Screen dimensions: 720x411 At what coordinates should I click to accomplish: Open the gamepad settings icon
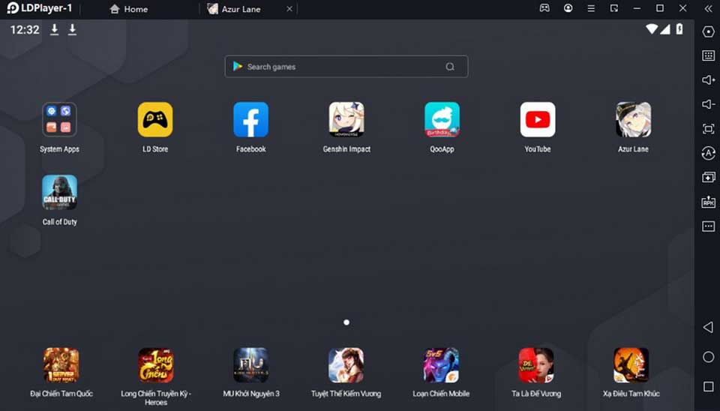click(544, 8)
